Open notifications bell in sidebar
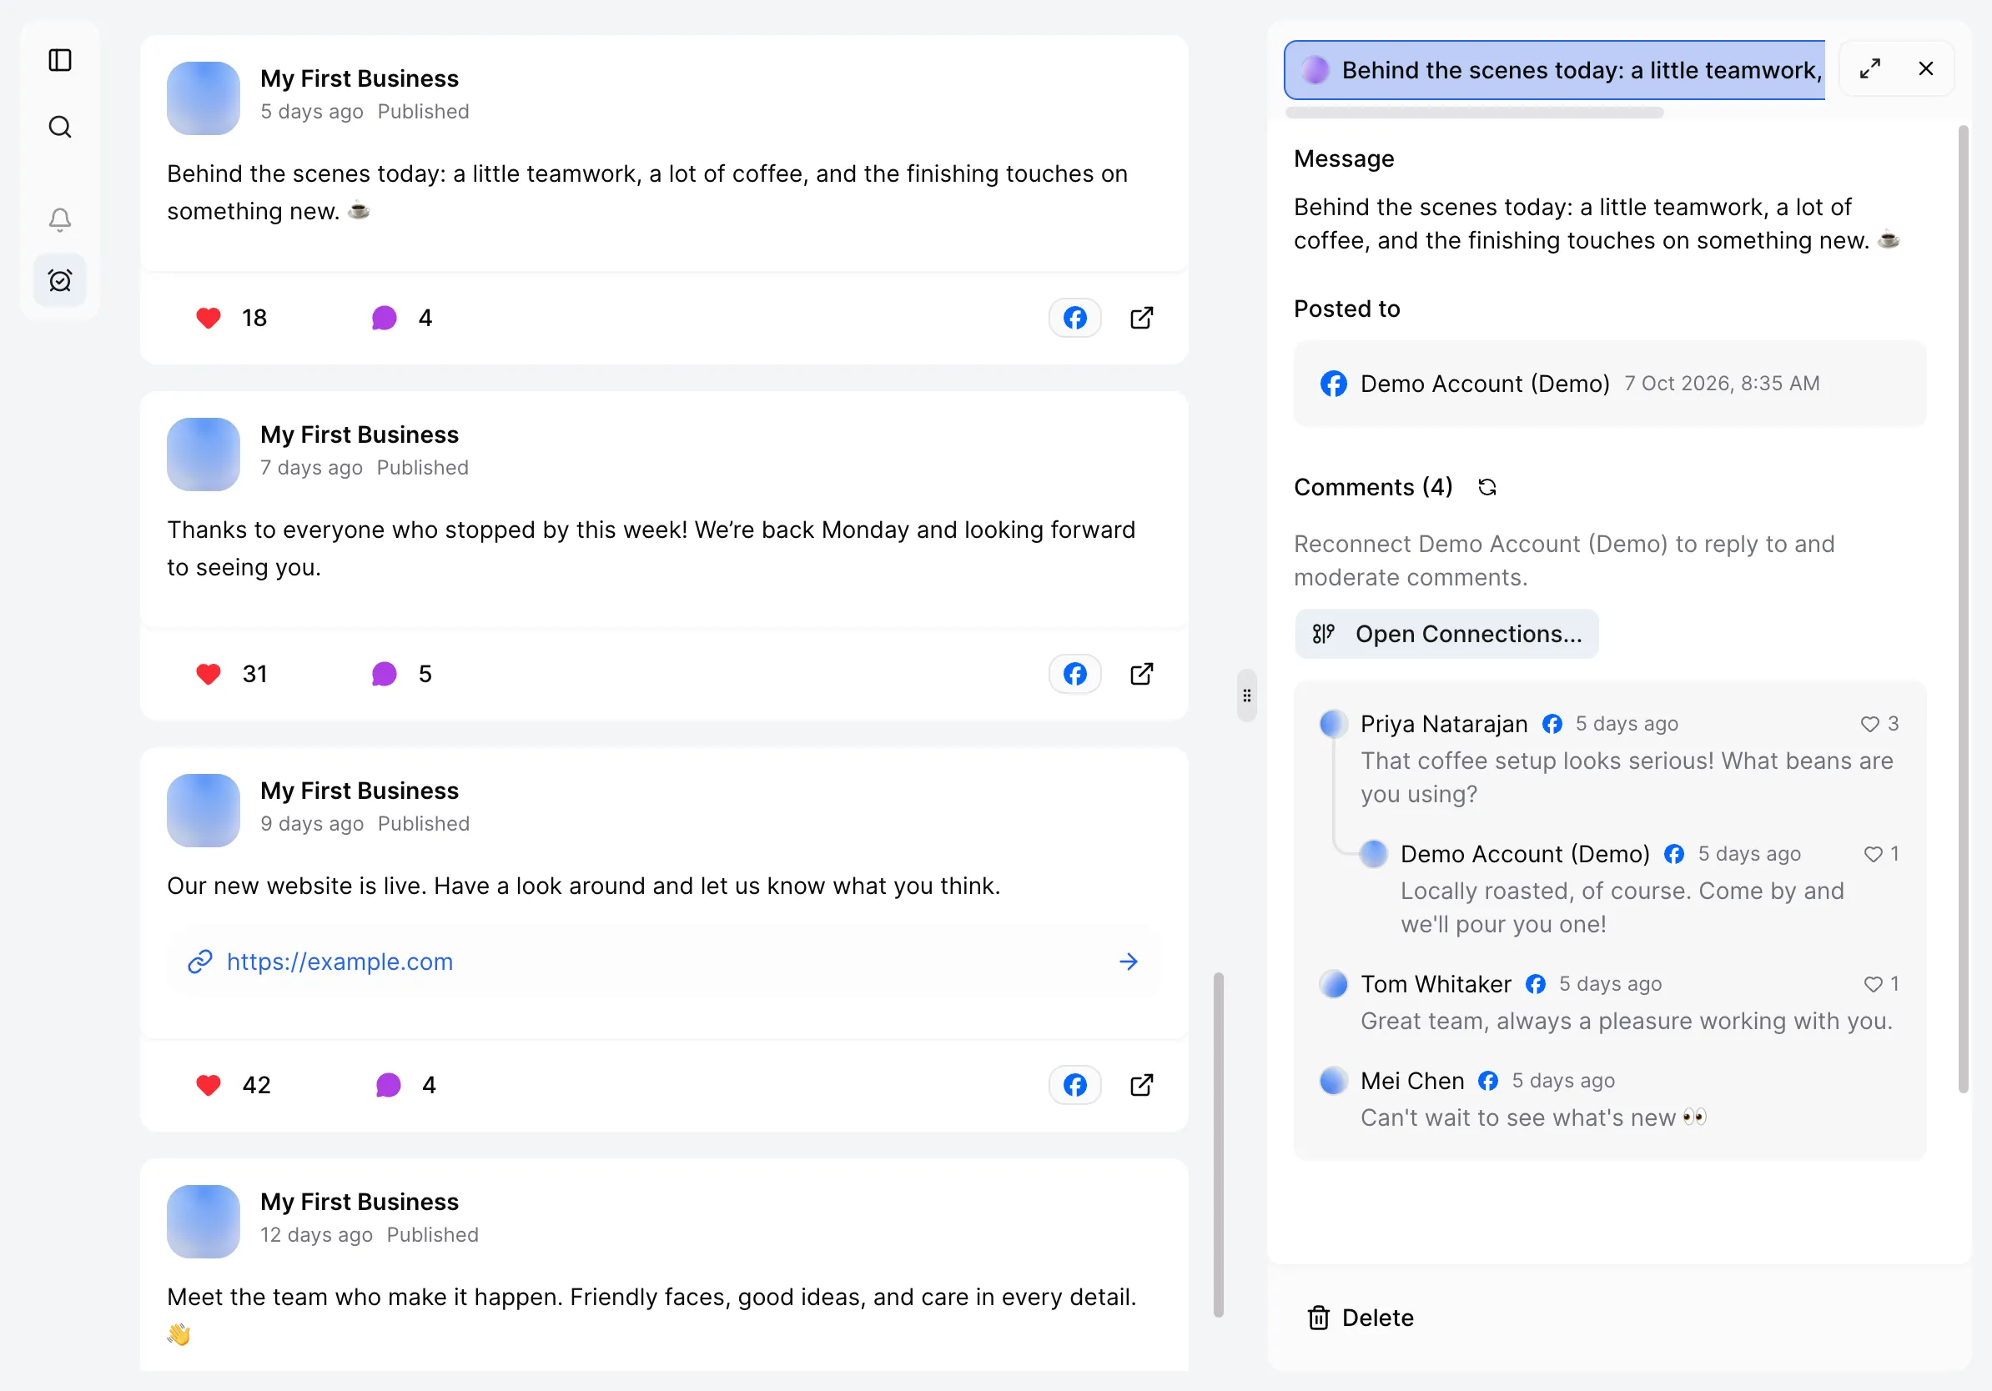This screenshot has width=1992, height=1391. pos(60,219)
